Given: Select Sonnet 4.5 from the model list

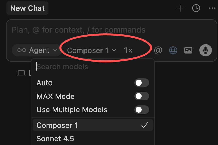Looking at the screenshot, I should point(55,139).
